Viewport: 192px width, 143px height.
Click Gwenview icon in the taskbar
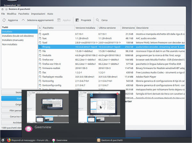click(x=54, y=140)
